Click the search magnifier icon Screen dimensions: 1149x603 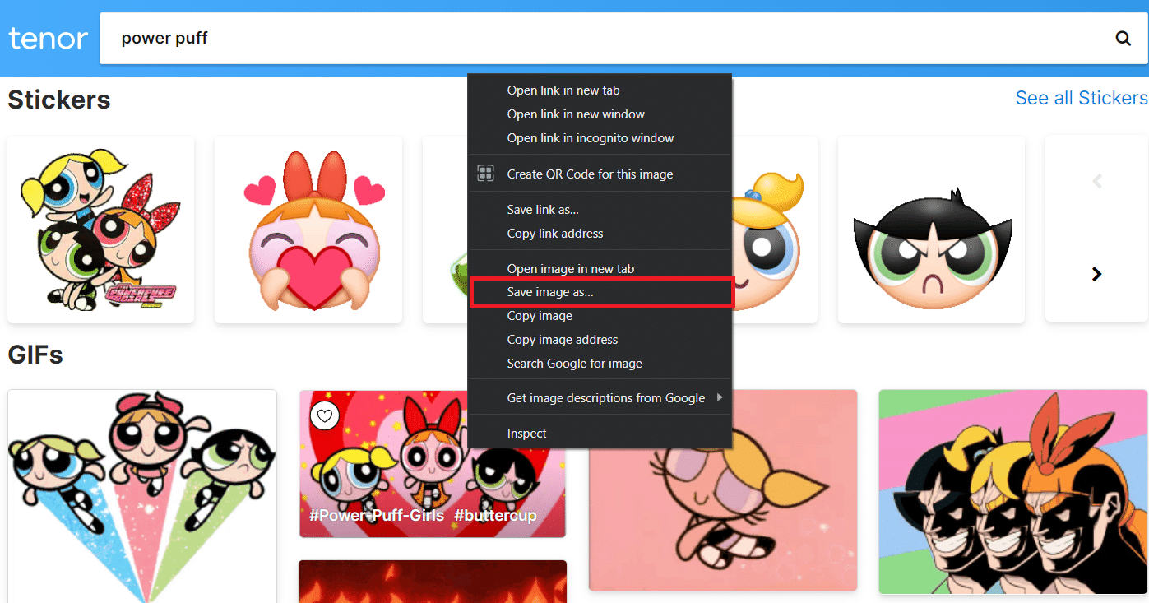point(1123,38)
